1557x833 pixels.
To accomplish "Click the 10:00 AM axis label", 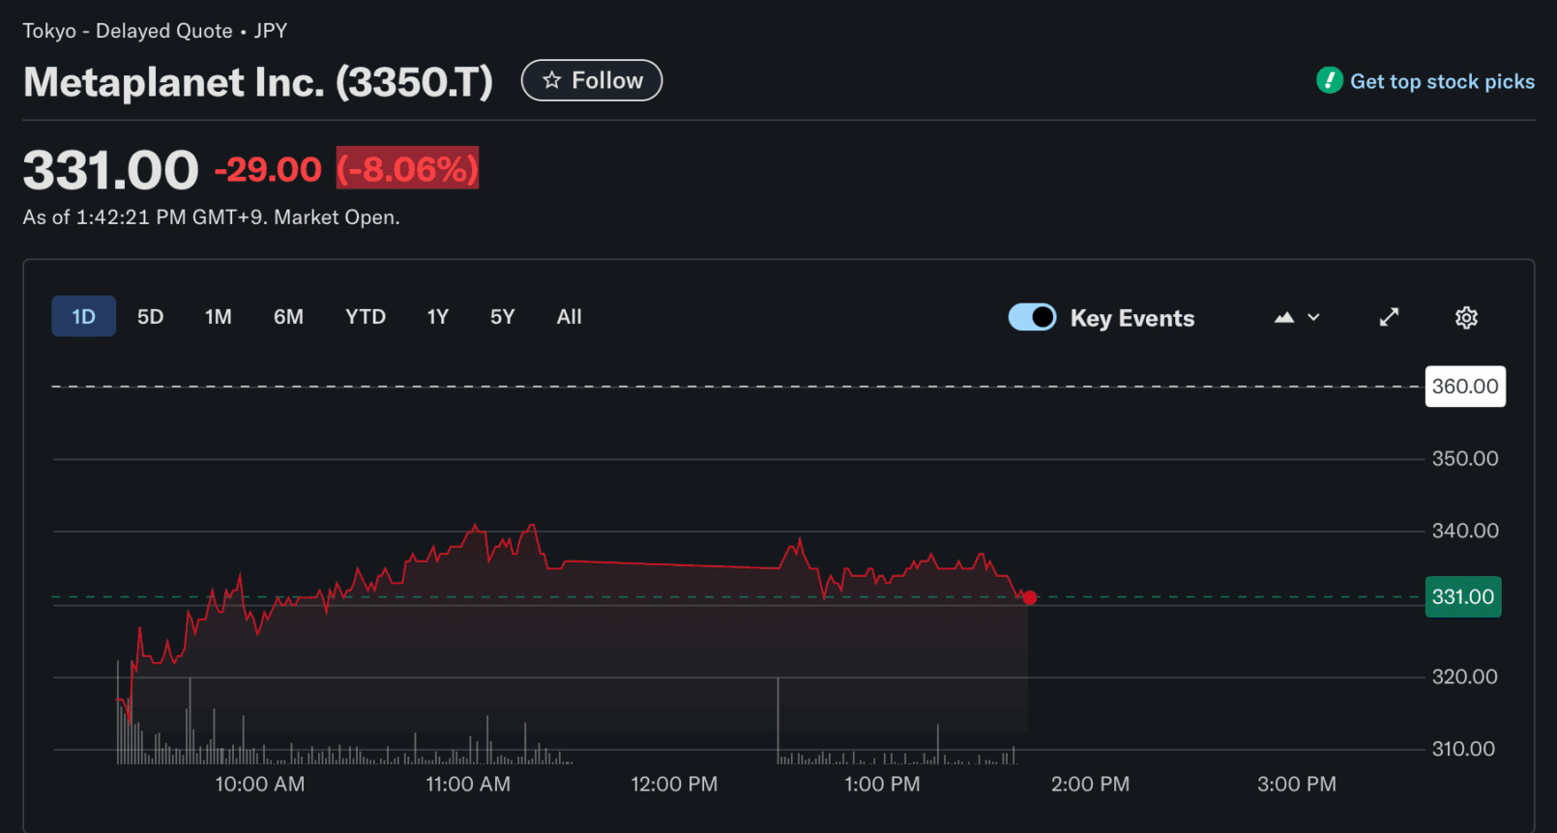I will (x=260, y=784).
